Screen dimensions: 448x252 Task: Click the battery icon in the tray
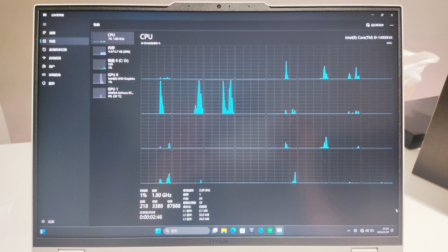click(372, 231)
